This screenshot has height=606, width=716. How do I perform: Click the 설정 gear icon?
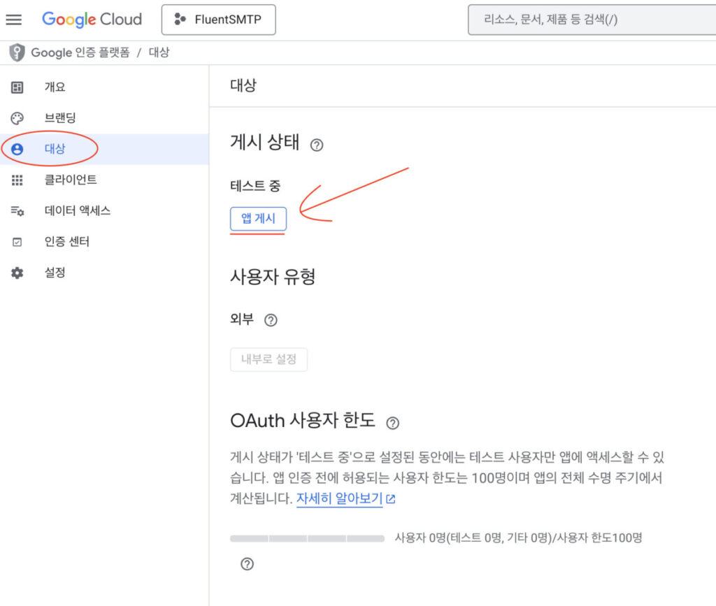click(x=17, y=273)
